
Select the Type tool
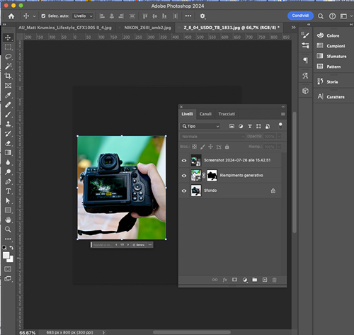(8, 191)
